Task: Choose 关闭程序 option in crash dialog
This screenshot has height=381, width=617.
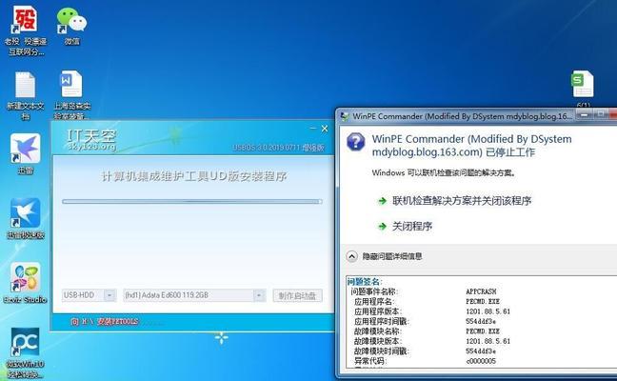Action: point(412,227)
